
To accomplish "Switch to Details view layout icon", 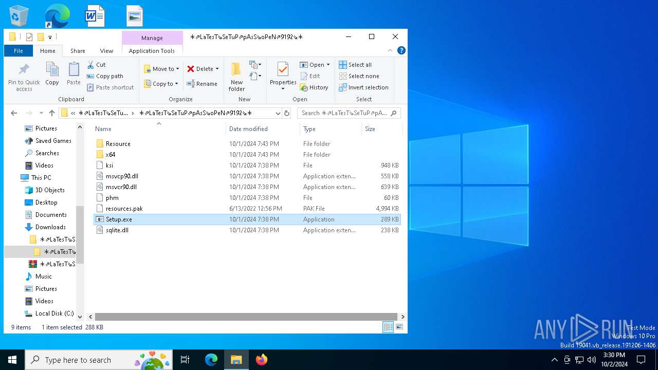I will click(x=389, y=327).
